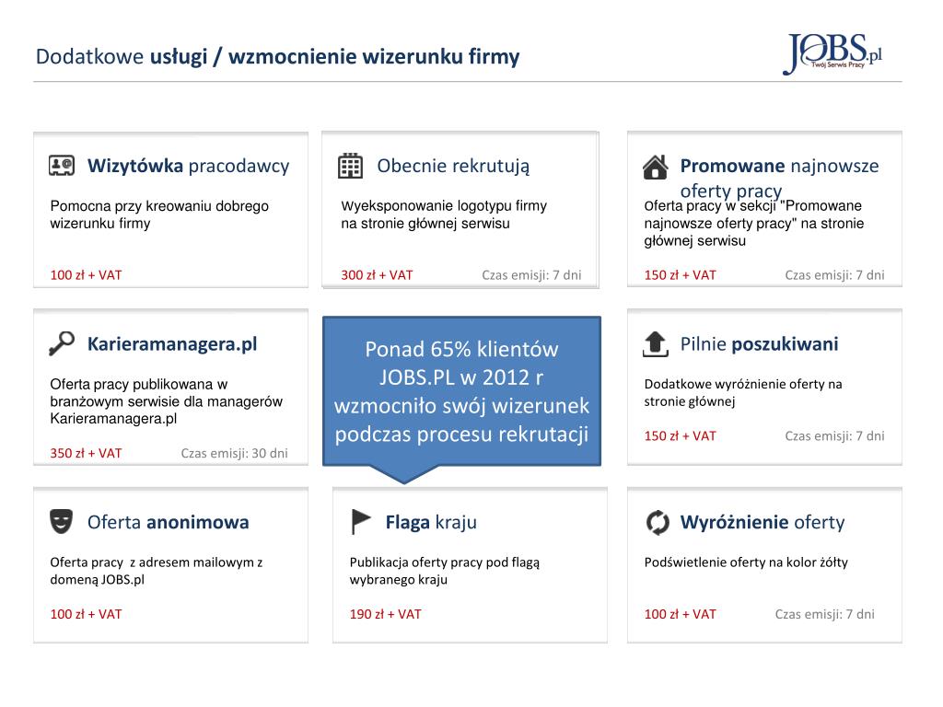Click the 350 zł + VAT price
The height and width of the screenshot is (707, 943).
(86, 453)
